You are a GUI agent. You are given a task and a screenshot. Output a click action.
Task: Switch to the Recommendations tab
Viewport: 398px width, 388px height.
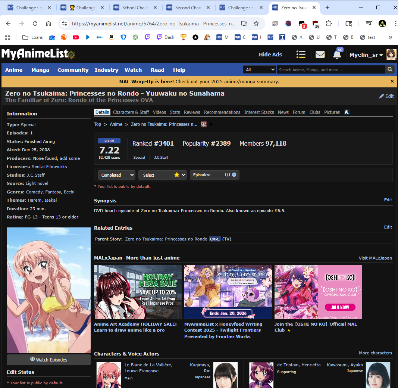point(222,112)
